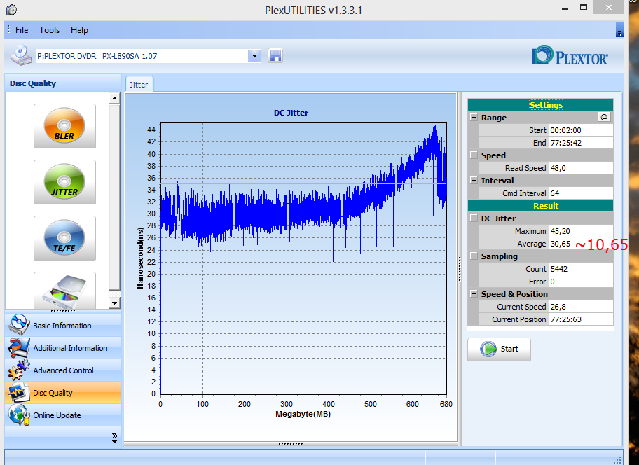Click green play icon on Start button
The height and width of the screenshot is (465, 639).
pos(488,349)
